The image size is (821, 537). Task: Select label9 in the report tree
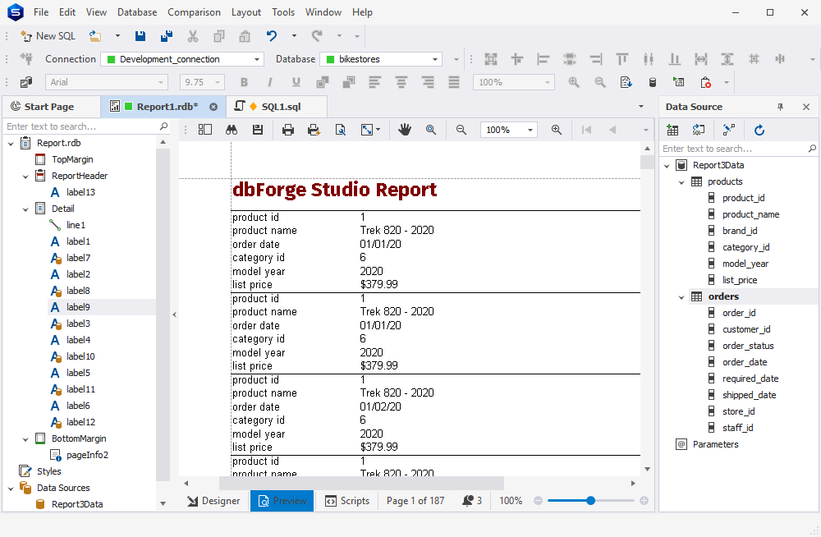pos(79,307)
